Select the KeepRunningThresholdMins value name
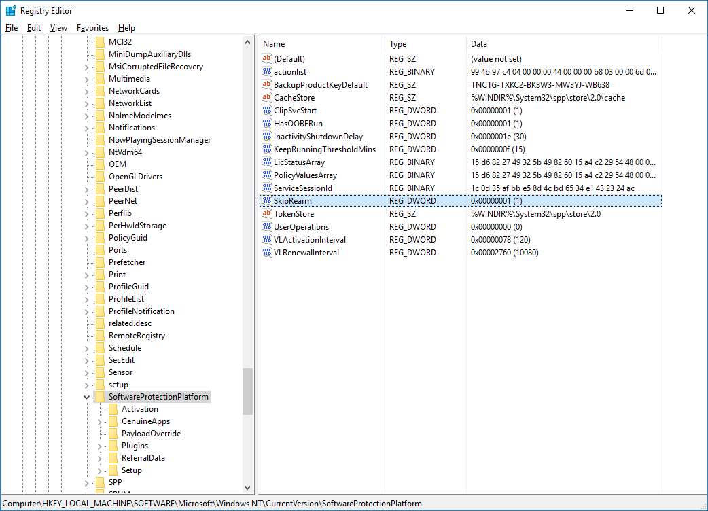The image size is (708, 511). coord(325,149)
